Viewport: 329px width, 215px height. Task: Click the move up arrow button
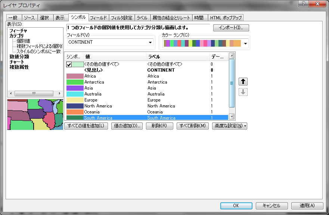coord(243,82)
